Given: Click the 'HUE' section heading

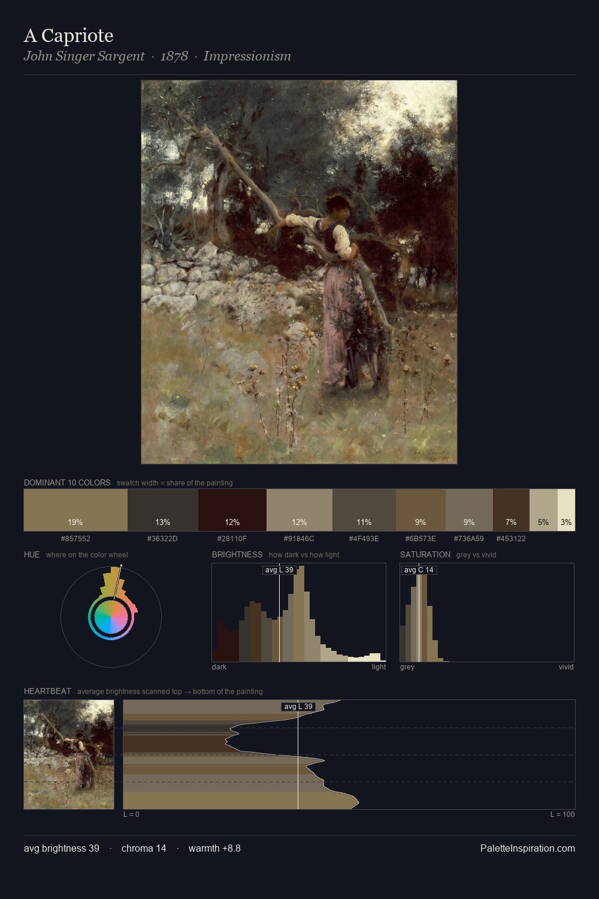Looking at the screenshot, I should click(32, 554).
